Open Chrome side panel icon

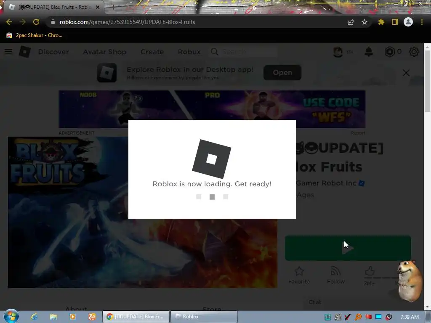395,22
